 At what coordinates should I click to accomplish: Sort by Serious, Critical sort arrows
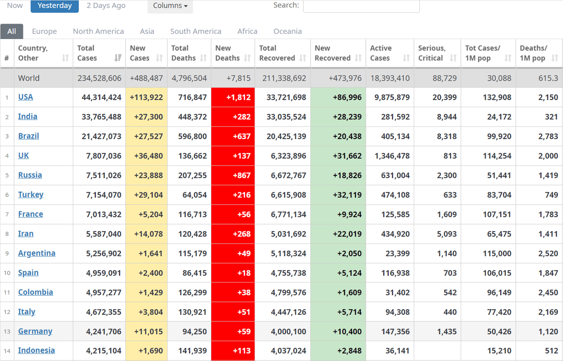453,58
